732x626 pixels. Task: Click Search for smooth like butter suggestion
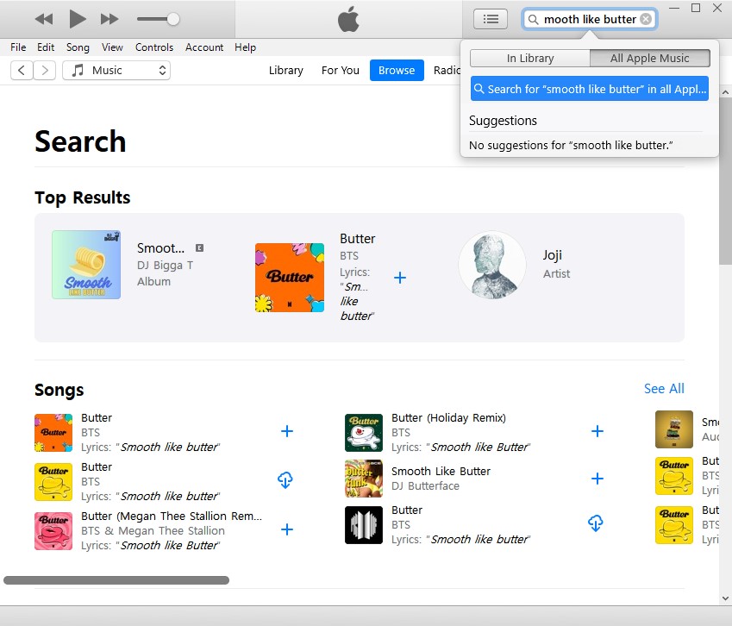[x=589, y=89]
